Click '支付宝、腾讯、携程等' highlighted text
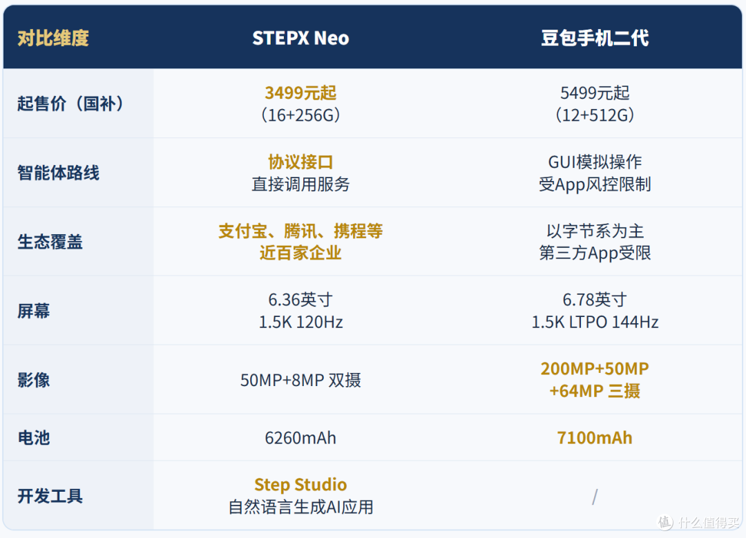The image size is (746, 538). point(300,231)
